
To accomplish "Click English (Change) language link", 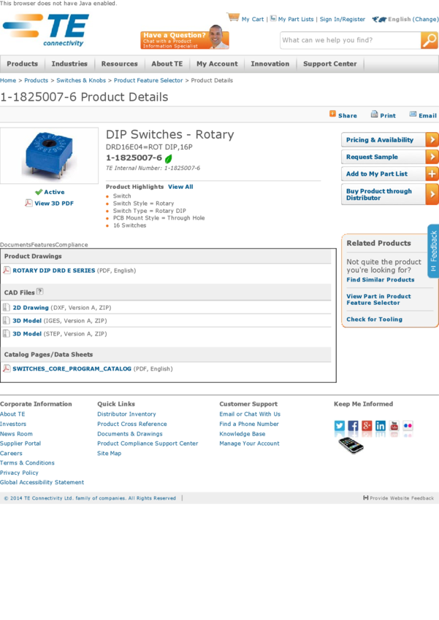I will (x=413, y=19).
